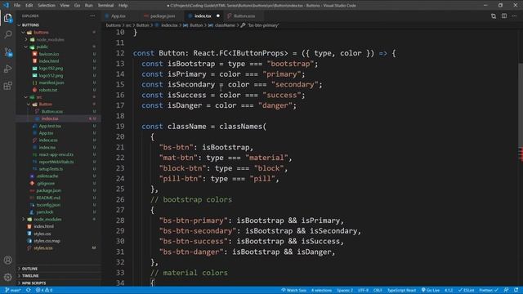Click the Synchronize Changes icon in status bar

(29, 290)
